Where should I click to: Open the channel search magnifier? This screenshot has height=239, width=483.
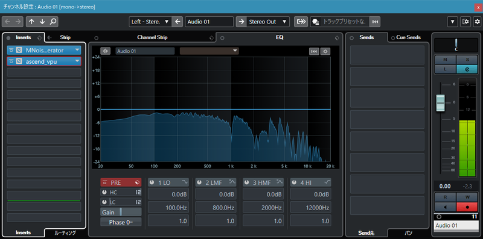pos(53,22)
